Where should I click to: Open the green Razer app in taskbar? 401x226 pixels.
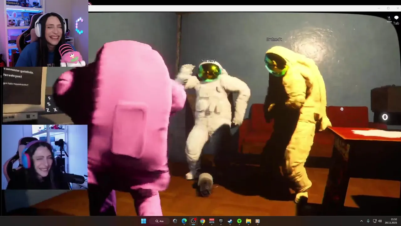click(x=239, y=221)
